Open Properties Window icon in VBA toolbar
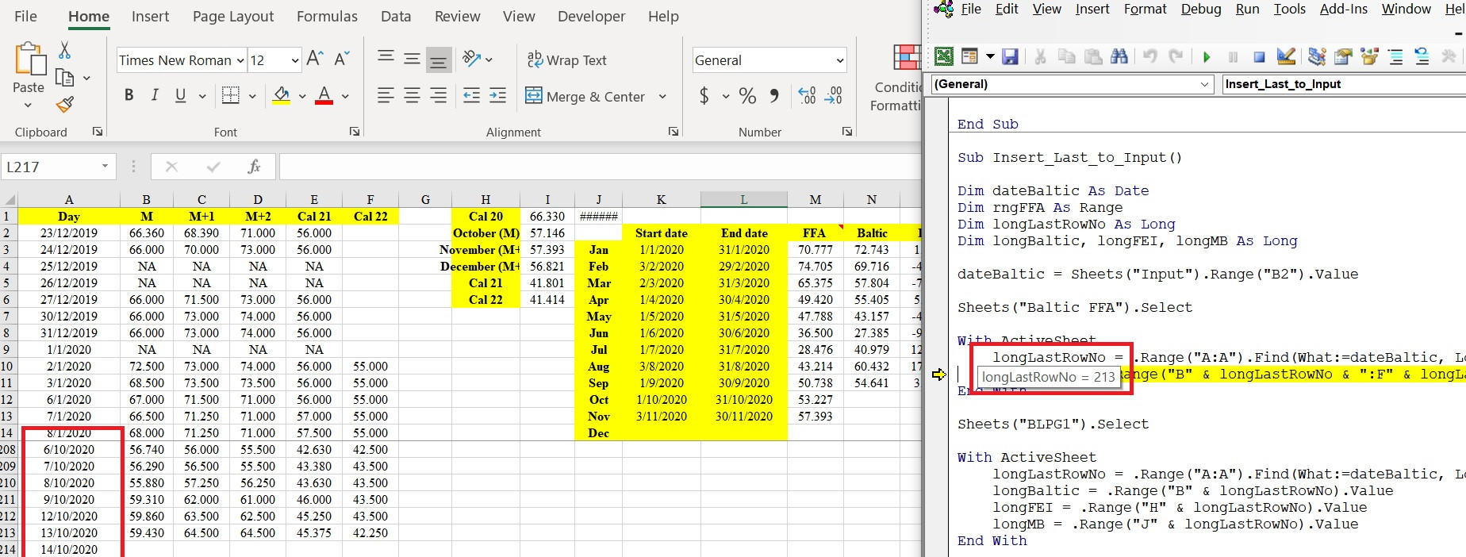 (x=1343, y=56)
